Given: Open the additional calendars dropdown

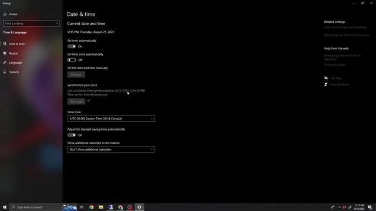Looking at the screenshot, I should (x=111, y=149).
